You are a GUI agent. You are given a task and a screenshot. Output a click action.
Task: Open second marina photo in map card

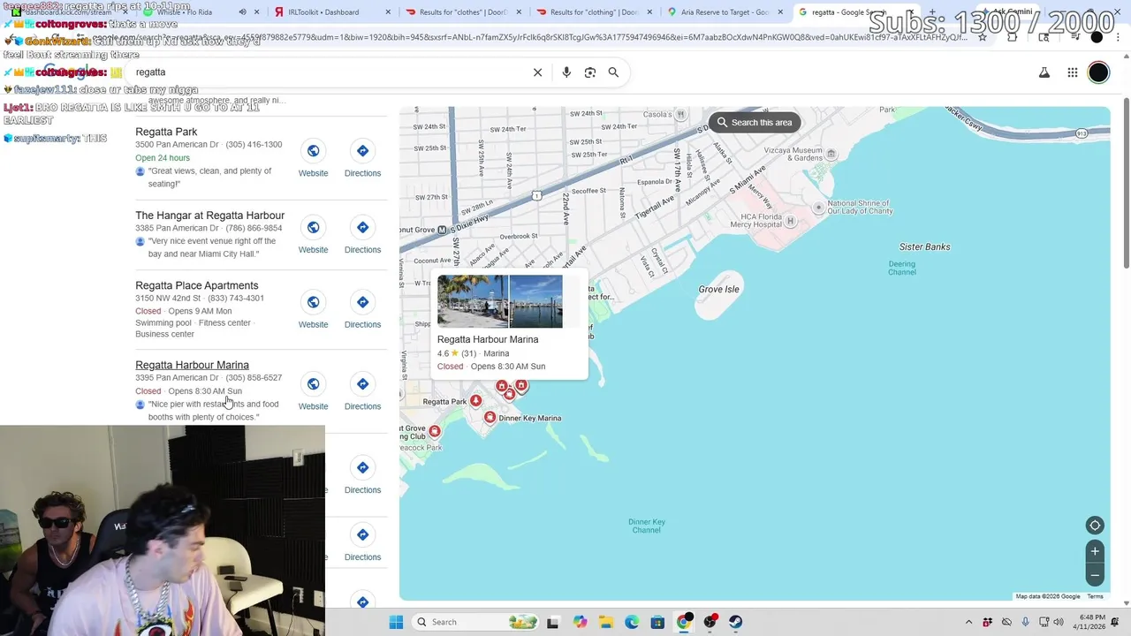tap(535, 301)
